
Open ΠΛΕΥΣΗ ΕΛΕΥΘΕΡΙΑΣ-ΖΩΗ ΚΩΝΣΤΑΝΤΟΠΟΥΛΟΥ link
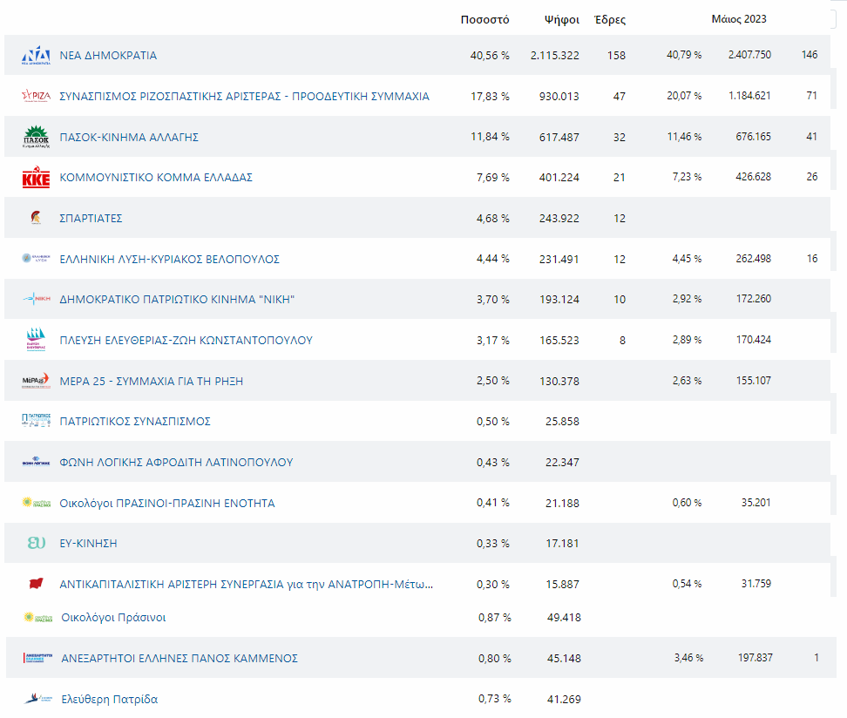(x=186, y=341)
